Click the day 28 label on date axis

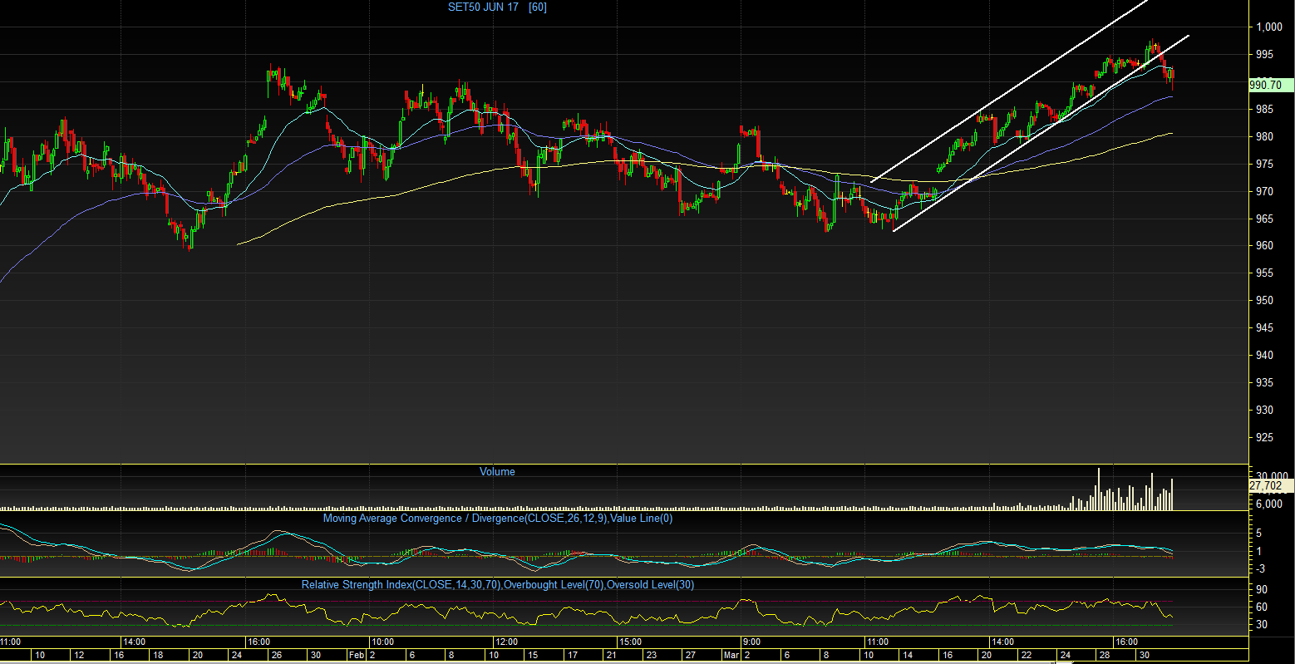pos(1103,656)
